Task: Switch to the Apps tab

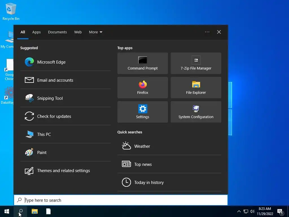Action: [36, 32]
